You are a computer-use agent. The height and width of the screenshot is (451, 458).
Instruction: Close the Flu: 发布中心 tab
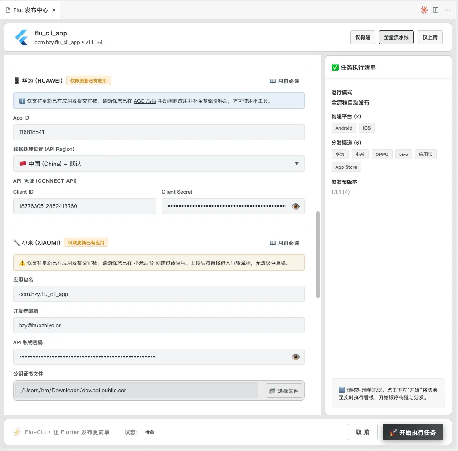click(54, 10)
